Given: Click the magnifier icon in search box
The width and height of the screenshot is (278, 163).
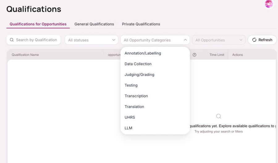Looking at the screenshot, I should [x=12, y=40].
